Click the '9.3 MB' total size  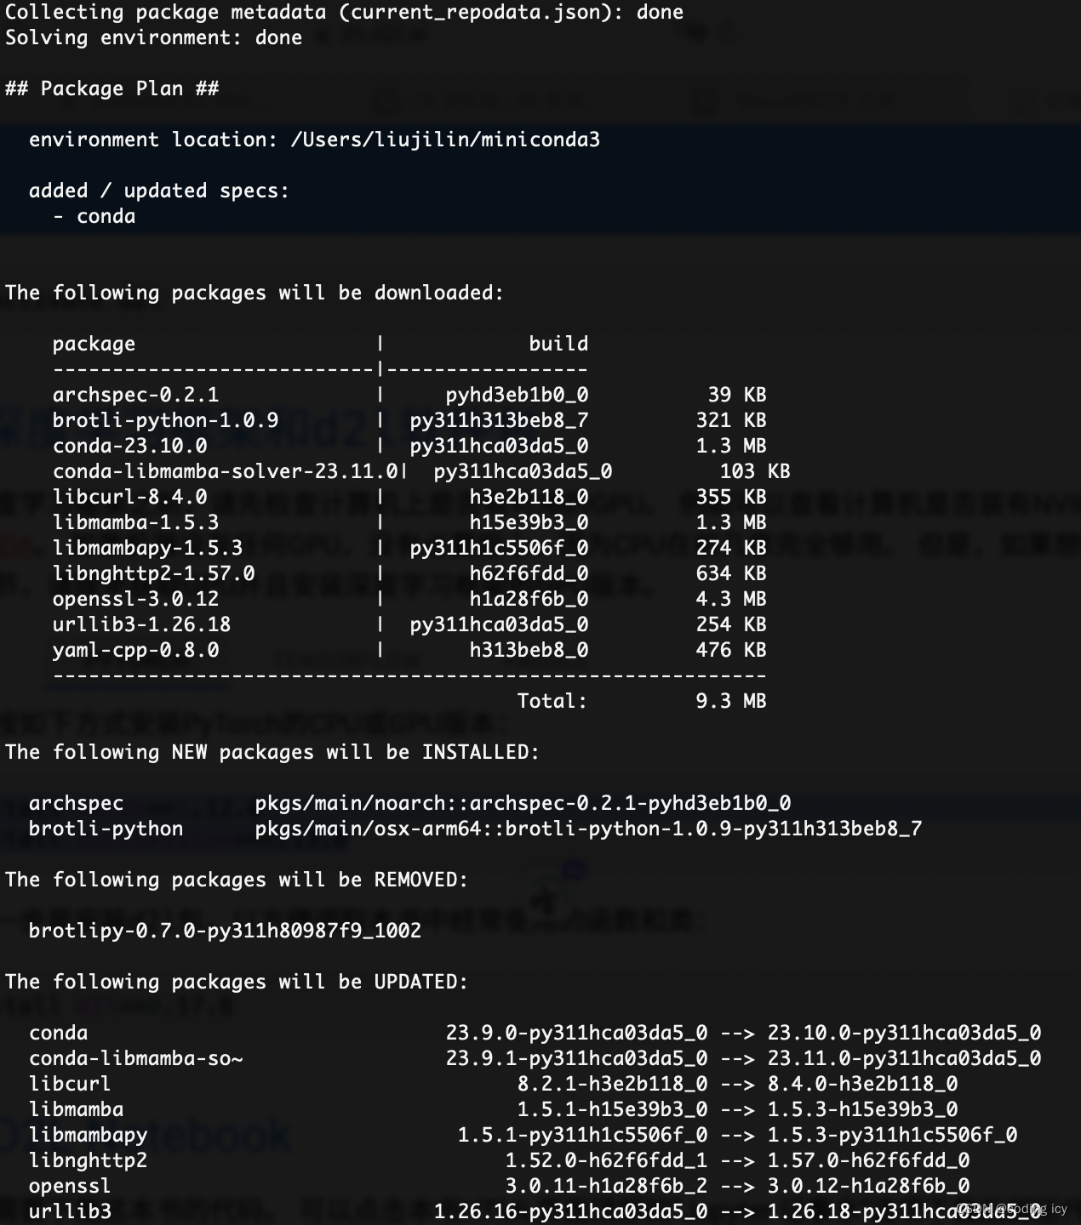[x=731, y=702]
